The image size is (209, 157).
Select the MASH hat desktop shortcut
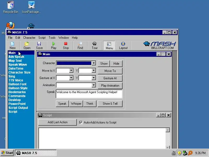click(31, 26)
